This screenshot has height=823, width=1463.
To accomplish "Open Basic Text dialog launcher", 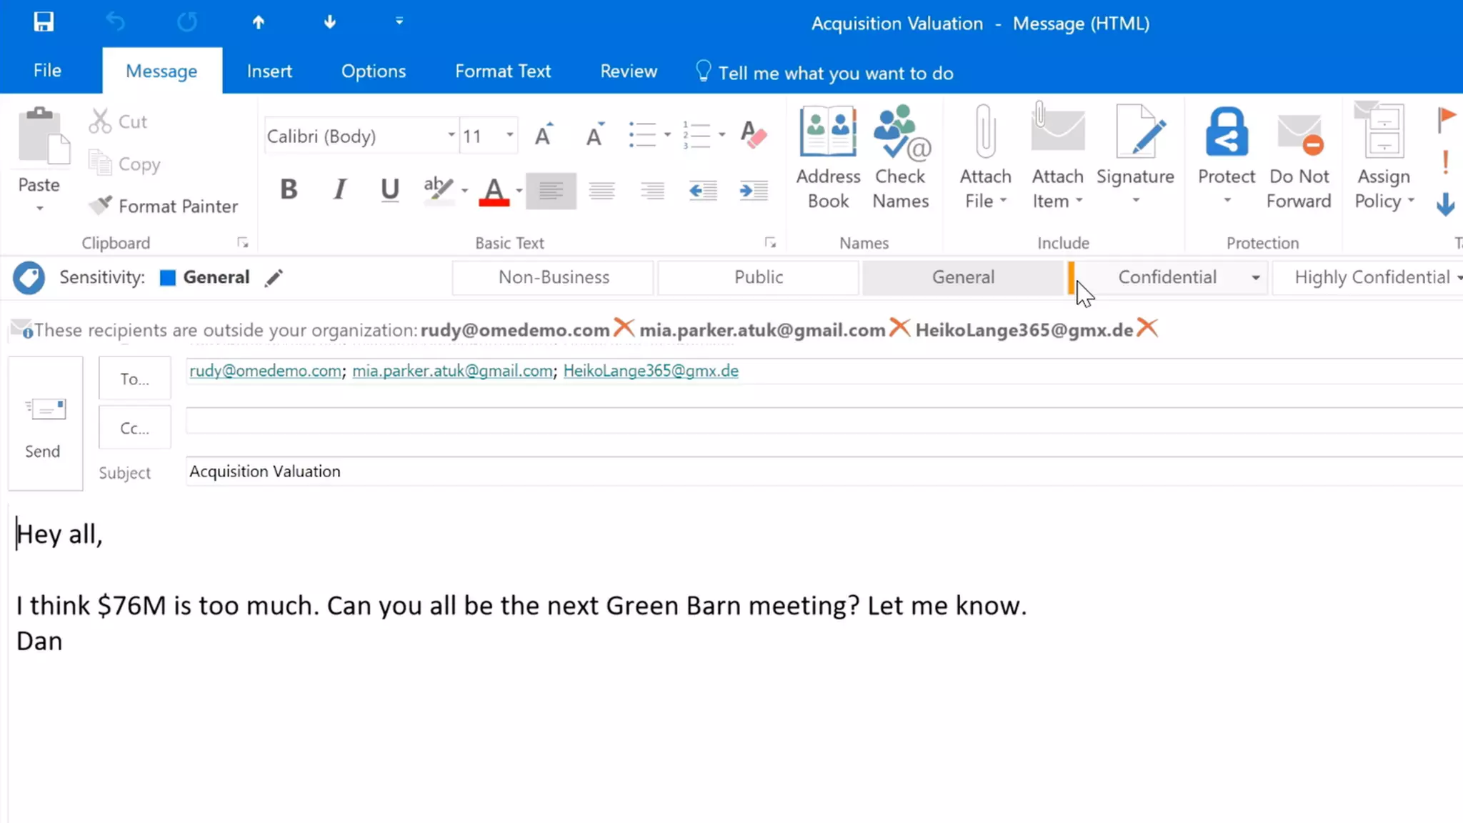I will coord(770,243).
